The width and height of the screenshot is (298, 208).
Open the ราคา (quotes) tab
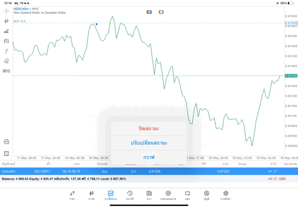point(72,195)
